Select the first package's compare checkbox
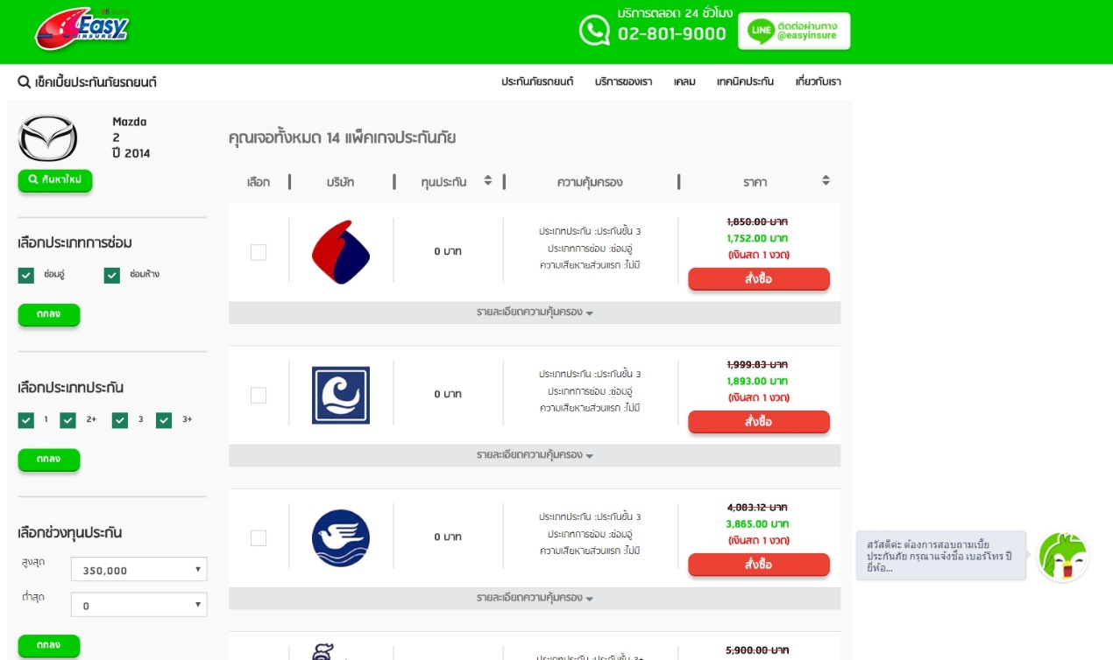The image size is (1113, 660). click(x=259, y=252)
